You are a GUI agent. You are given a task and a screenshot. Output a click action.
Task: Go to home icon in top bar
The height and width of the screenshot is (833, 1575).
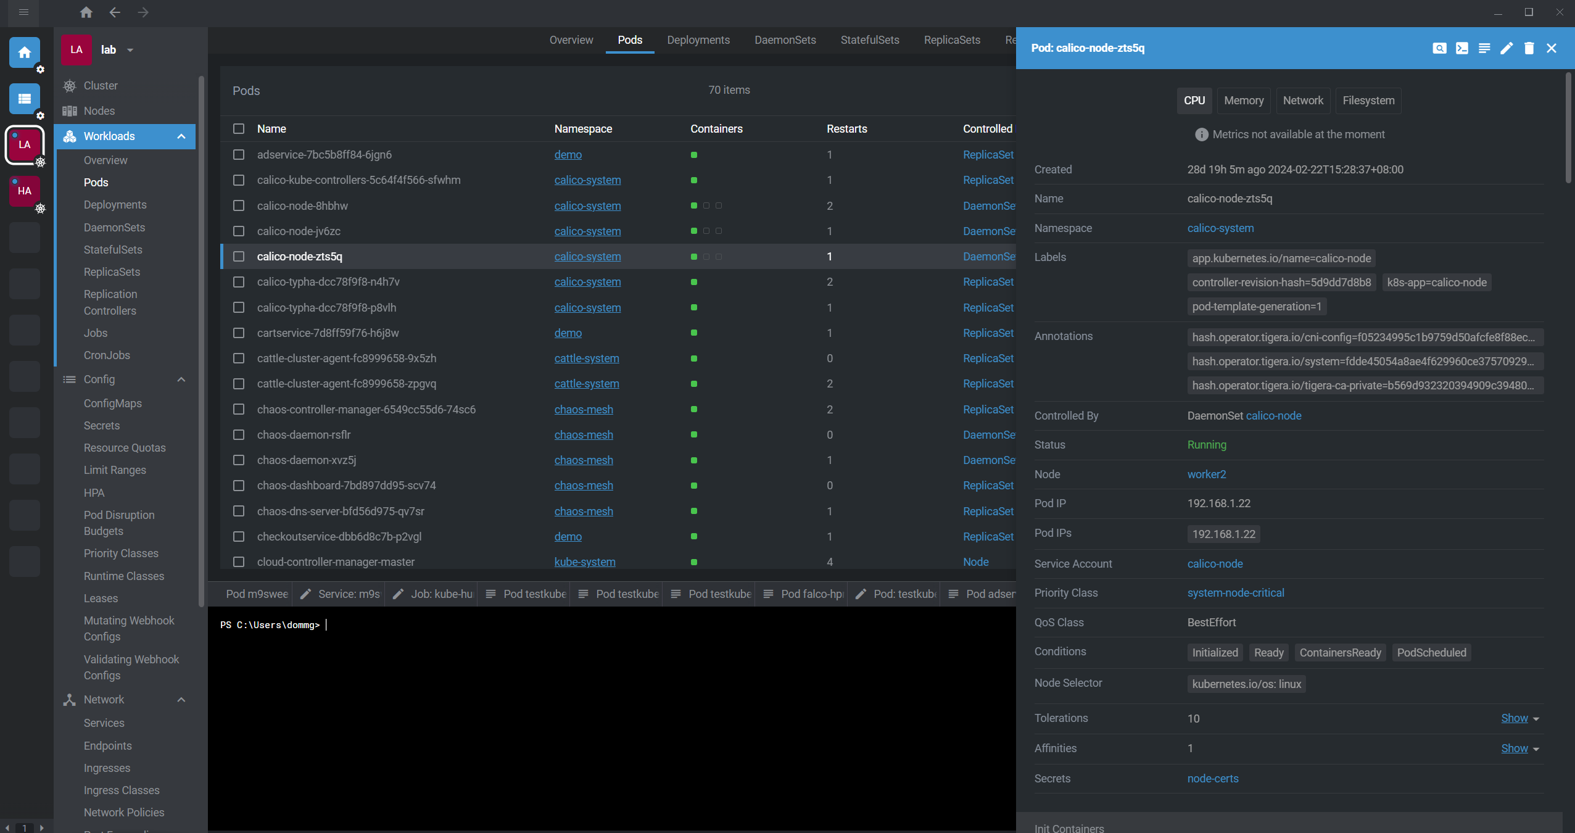click(x=86, y=12)
